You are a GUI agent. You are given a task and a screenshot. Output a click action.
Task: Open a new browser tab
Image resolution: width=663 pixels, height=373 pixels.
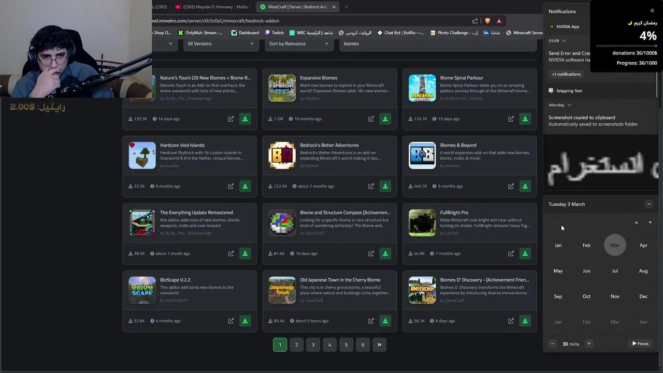click(x=347, y=7)
